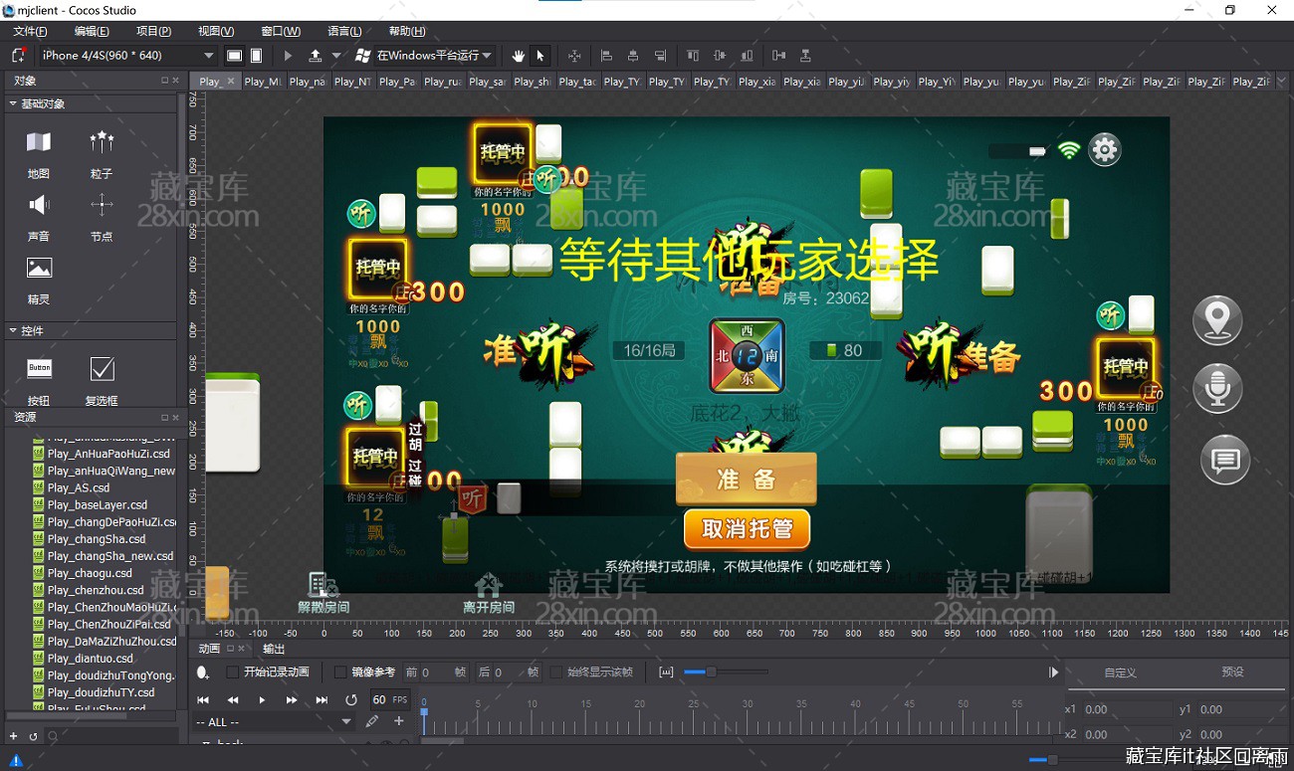
Task: Click the publish/export icon in toolbar
Action: tap(316, 56)
